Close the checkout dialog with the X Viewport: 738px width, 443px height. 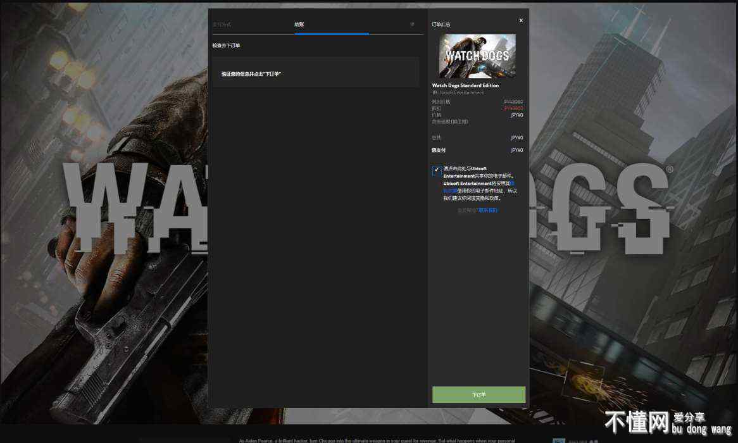(x=521, y=21)
